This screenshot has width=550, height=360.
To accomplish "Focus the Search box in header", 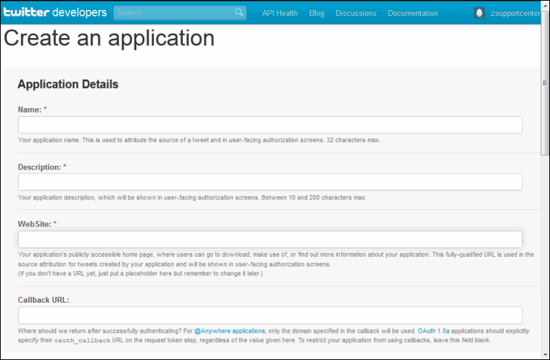I will click(179, 13).
